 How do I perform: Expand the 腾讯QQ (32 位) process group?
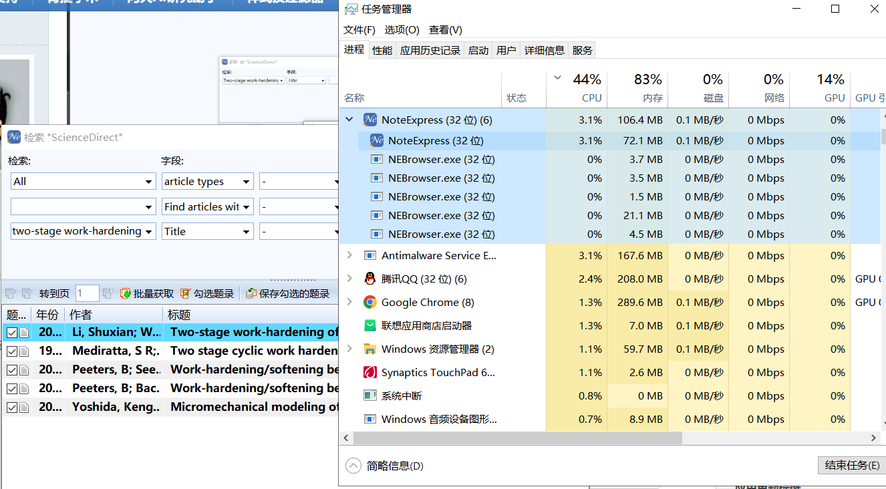pos(349,279)
